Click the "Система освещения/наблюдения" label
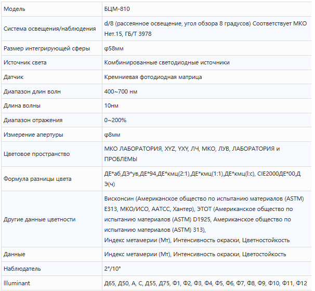315x291 pixels. coord(49,29)
